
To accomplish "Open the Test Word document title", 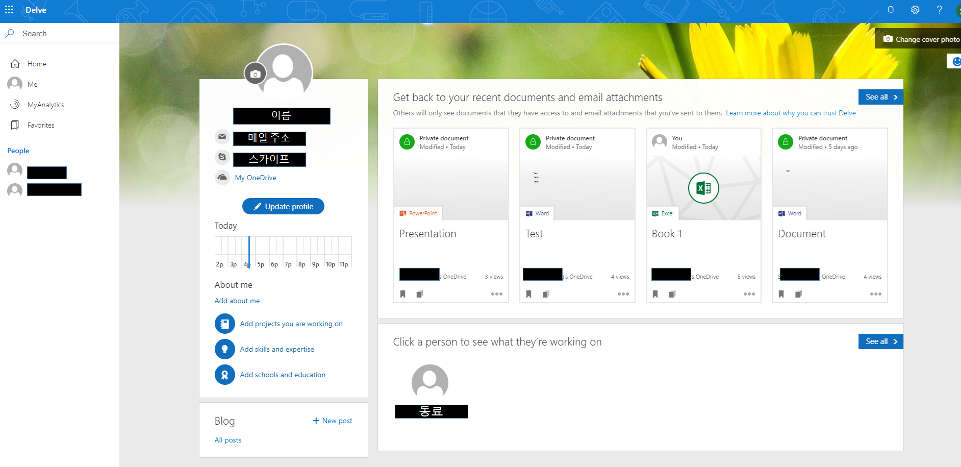I will (534, 234).
